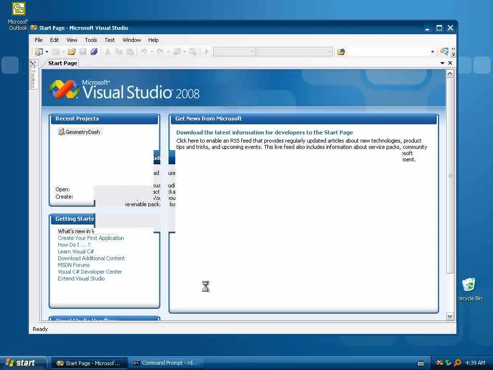
Task: Open the View menu
Action: 72,40
